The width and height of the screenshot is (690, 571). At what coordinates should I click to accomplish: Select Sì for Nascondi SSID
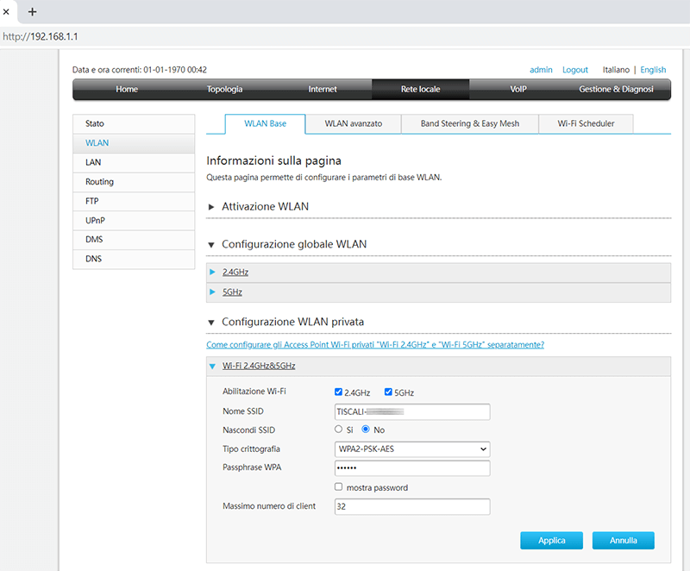pyautogui.click(x=339, y=430)
